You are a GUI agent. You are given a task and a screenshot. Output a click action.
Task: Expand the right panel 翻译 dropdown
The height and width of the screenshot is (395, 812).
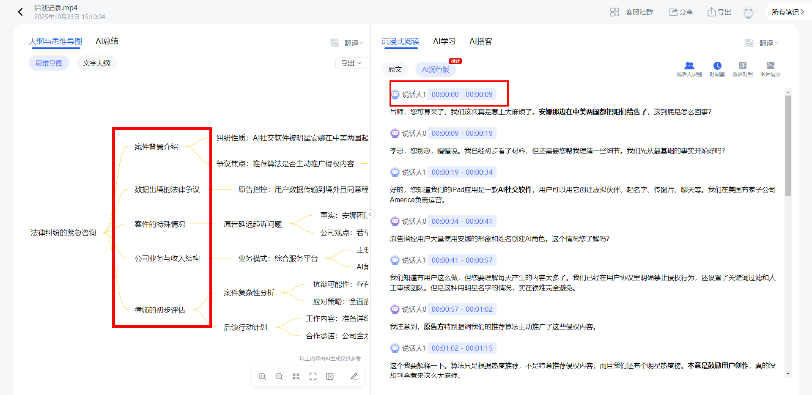768,43
